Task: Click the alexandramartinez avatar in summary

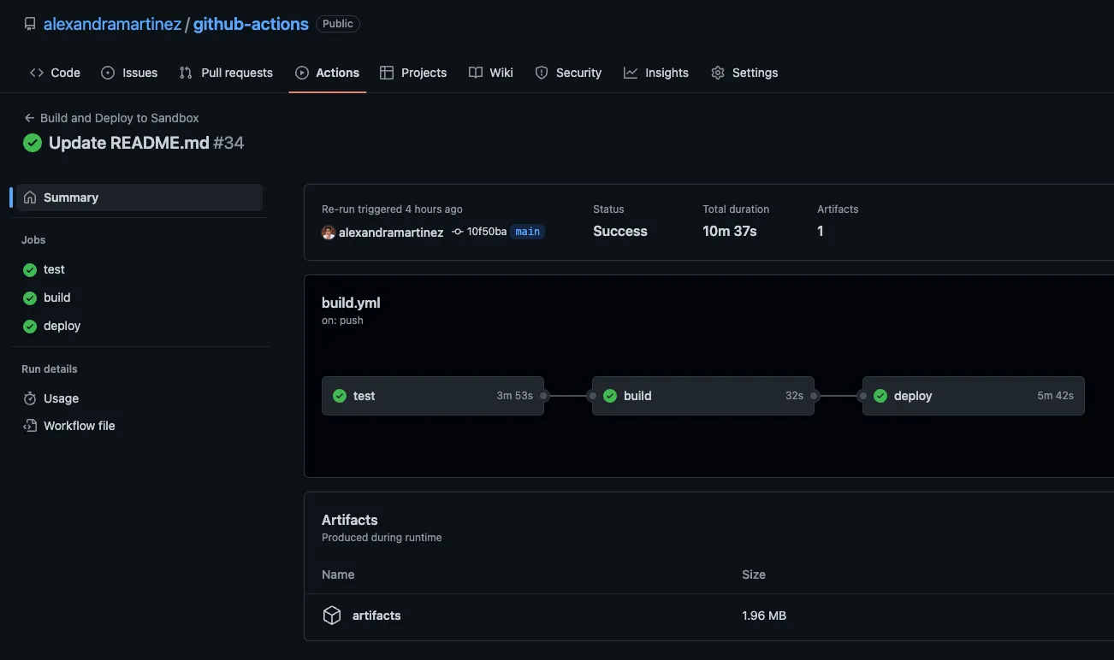Action: (329, 232)
